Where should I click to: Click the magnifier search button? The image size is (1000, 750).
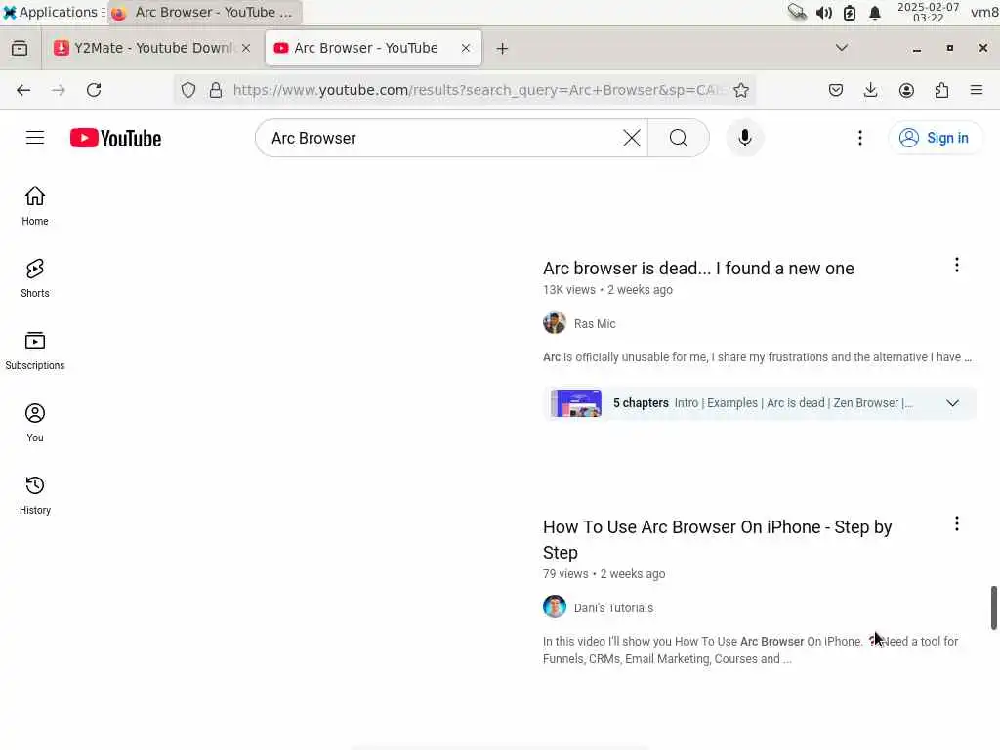tap(679, 138)
